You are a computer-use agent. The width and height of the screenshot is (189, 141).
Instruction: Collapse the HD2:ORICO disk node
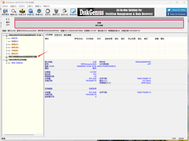(4, 60)
